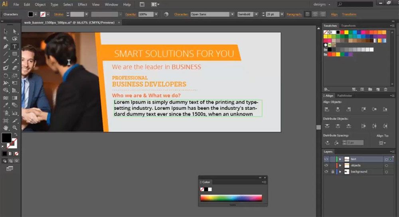This screenshot has height=217, width=399.
Task: Click the Character link in control bar
Action: click(x=181, y=14)
